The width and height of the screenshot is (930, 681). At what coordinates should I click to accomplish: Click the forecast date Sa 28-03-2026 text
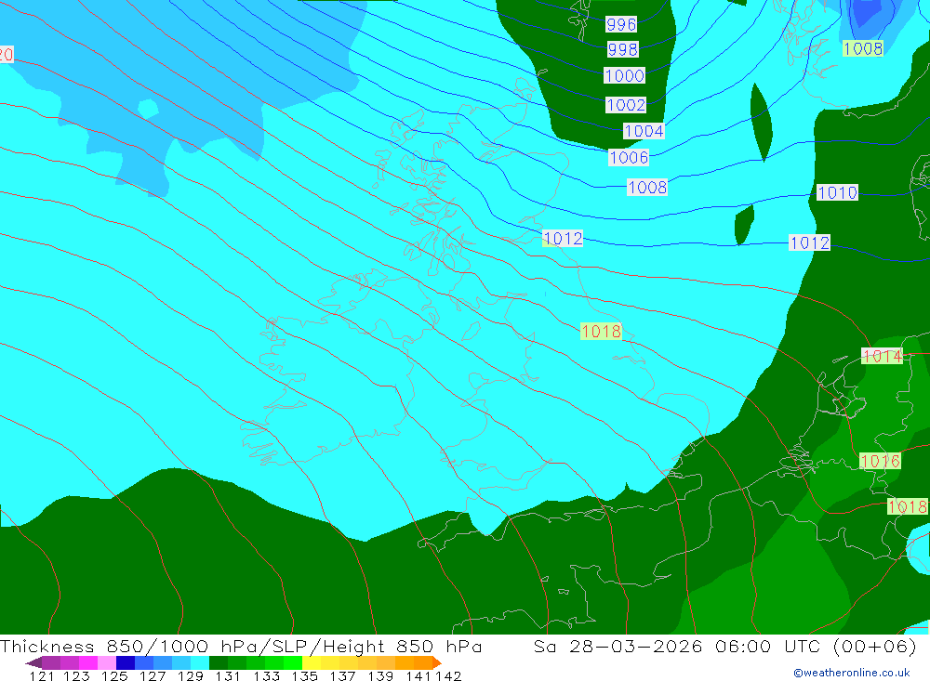(x=618, y=646)
